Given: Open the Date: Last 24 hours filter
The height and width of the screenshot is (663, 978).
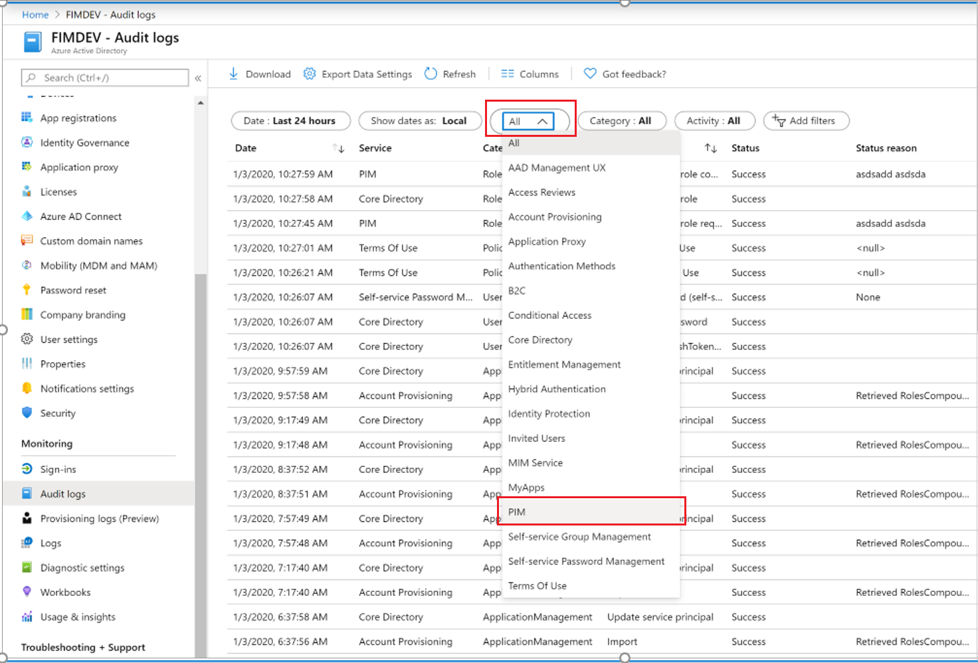Looking at the screenshot, I should [290, 121].
